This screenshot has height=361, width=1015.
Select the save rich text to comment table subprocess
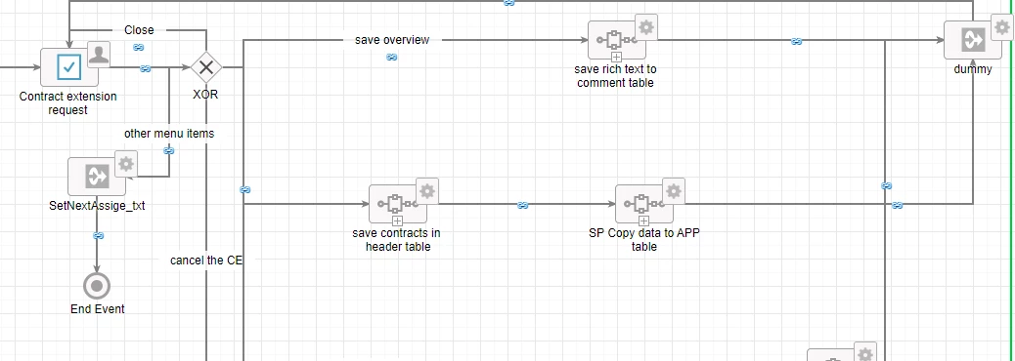pyautogui.click(x=617, y=40)
